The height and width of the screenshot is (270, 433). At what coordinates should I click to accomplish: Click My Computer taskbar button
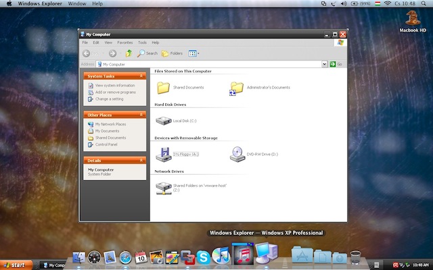[x=54, y=265]
